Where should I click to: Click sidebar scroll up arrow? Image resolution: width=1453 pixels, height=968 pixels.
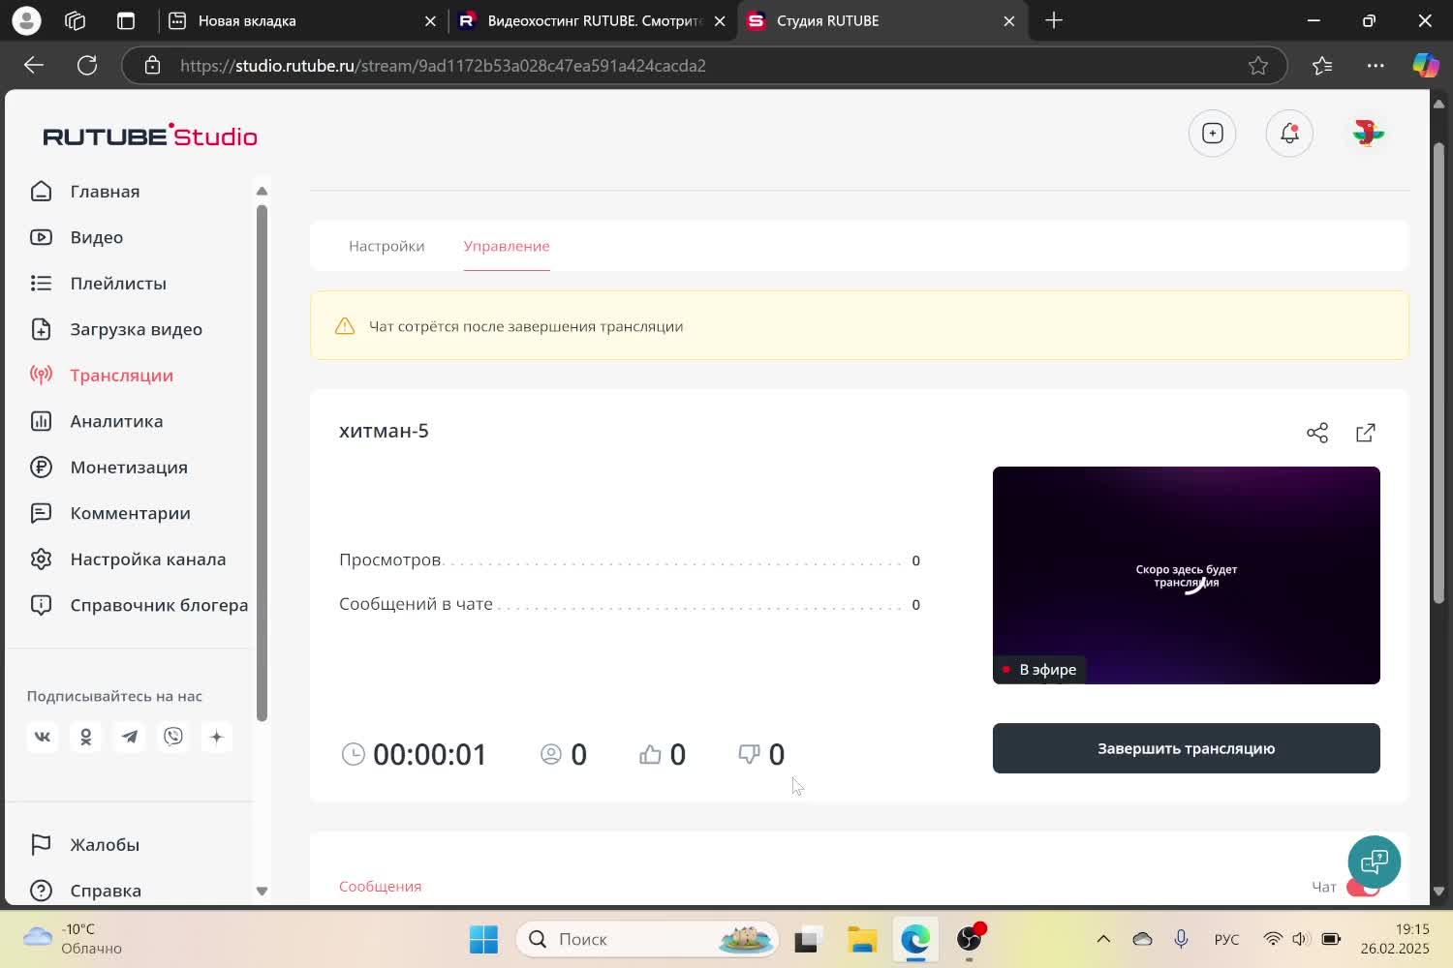(x=262, y=191)
